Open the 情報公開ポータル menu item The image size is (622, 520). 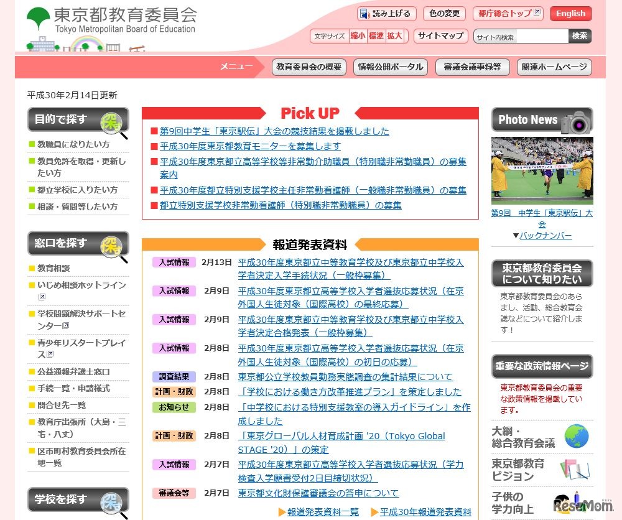390,67
